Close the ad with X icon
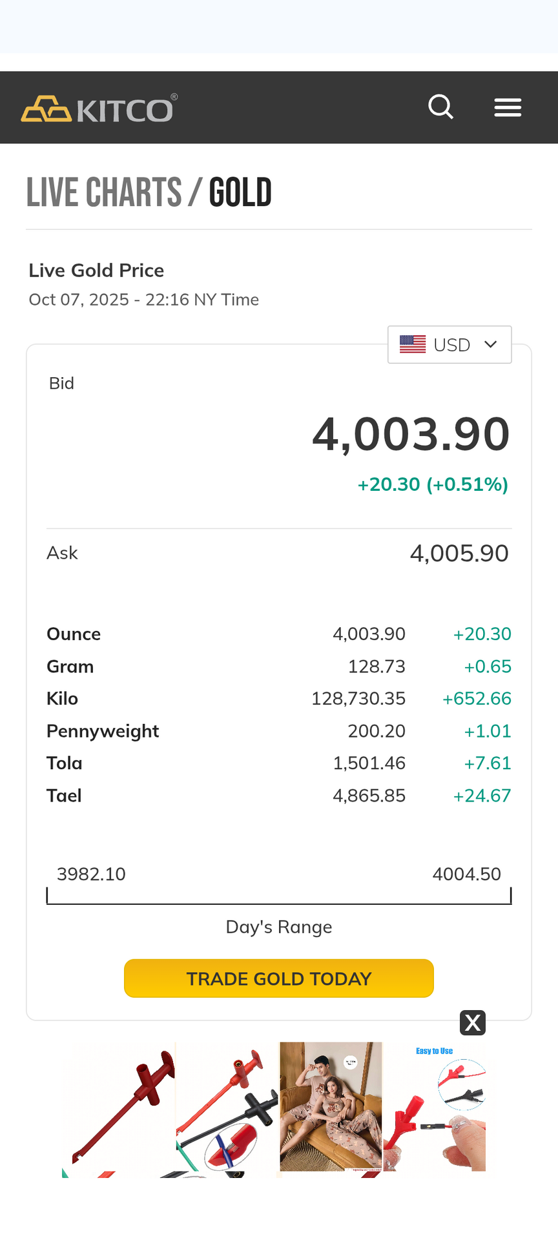The height and width of the screenshot is (1240, 558). (473, 1022)
